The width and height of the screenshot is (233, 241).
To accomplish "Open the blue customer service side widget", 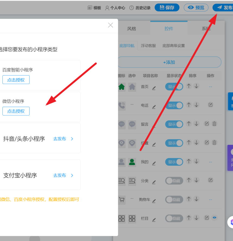I will click(x=231, y=101).
